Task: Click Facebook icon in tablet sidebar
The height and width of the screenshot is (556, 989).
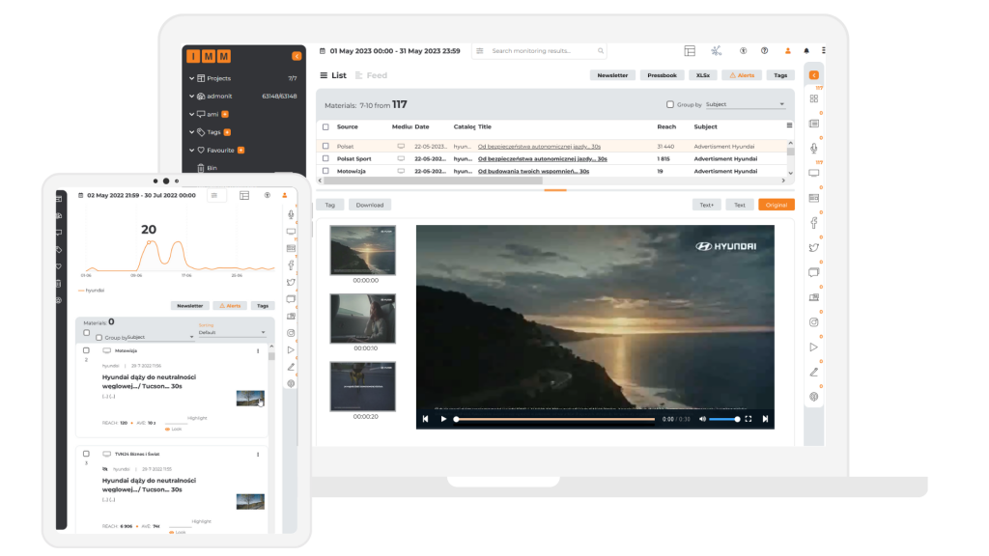Action: tap(291, 265)
